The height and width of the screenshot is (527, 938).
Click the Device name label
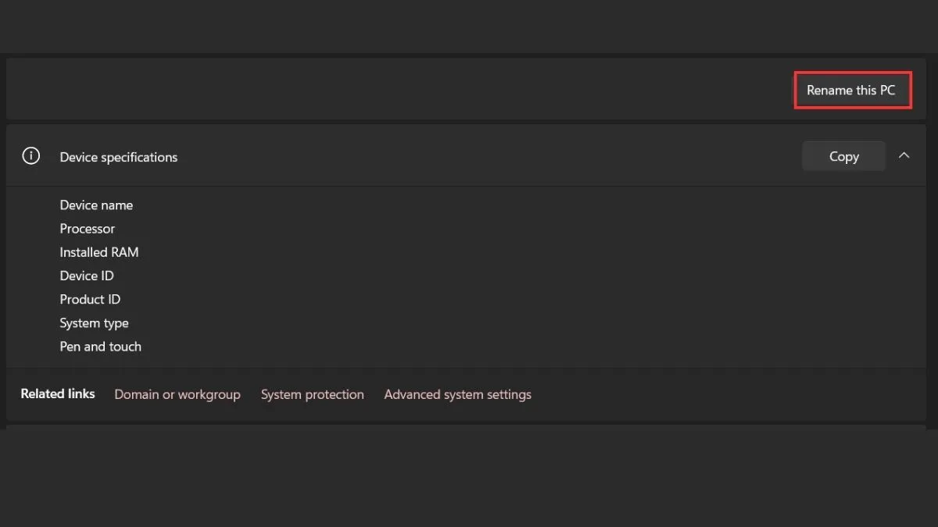(96, 205)
